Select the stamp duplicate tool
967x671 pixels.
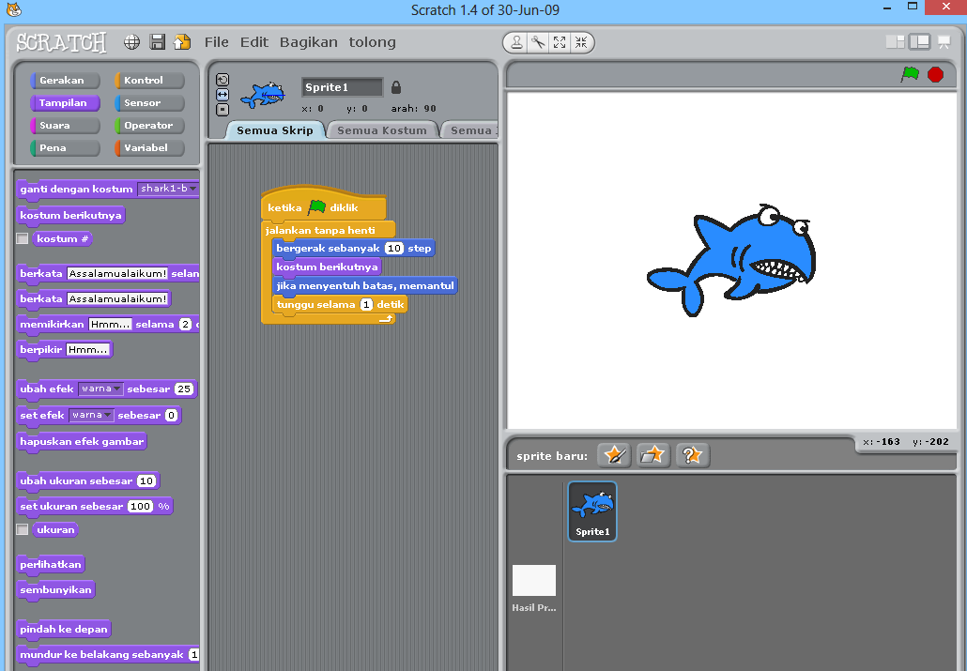[516, 41]
